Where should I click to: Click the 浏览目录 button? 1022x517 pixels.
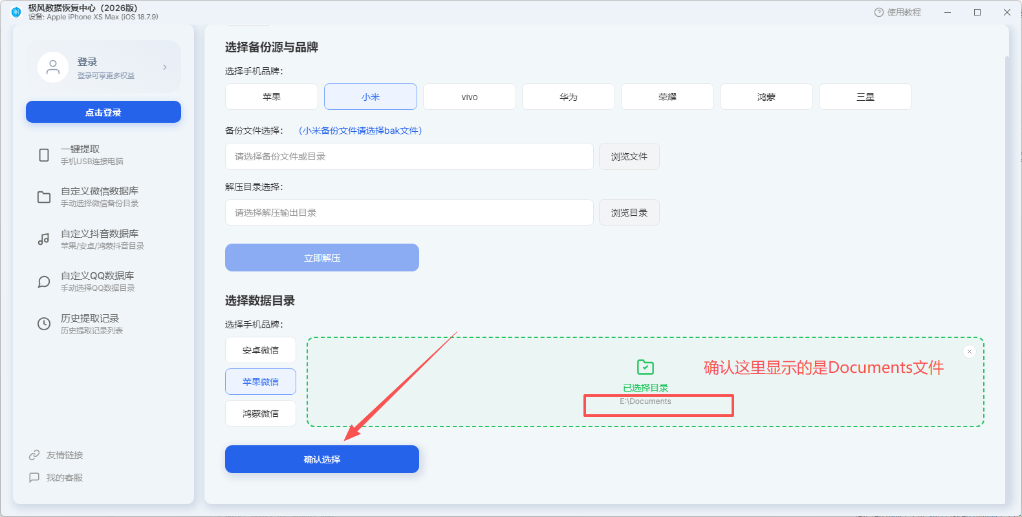tap(629, 213)
